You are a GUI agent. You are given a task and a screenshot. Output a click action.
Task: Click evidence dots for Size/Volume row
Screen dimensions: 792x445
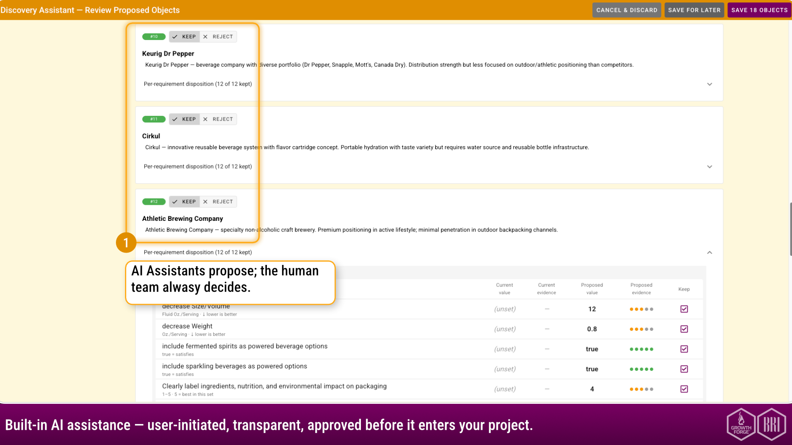point(641,309)
